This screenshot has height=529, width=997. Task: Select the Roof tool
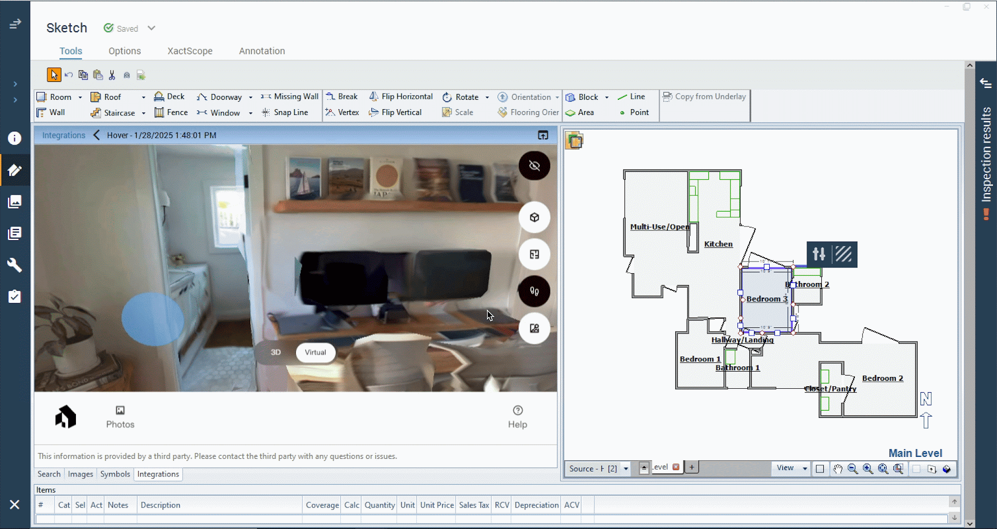pos(106,97)
